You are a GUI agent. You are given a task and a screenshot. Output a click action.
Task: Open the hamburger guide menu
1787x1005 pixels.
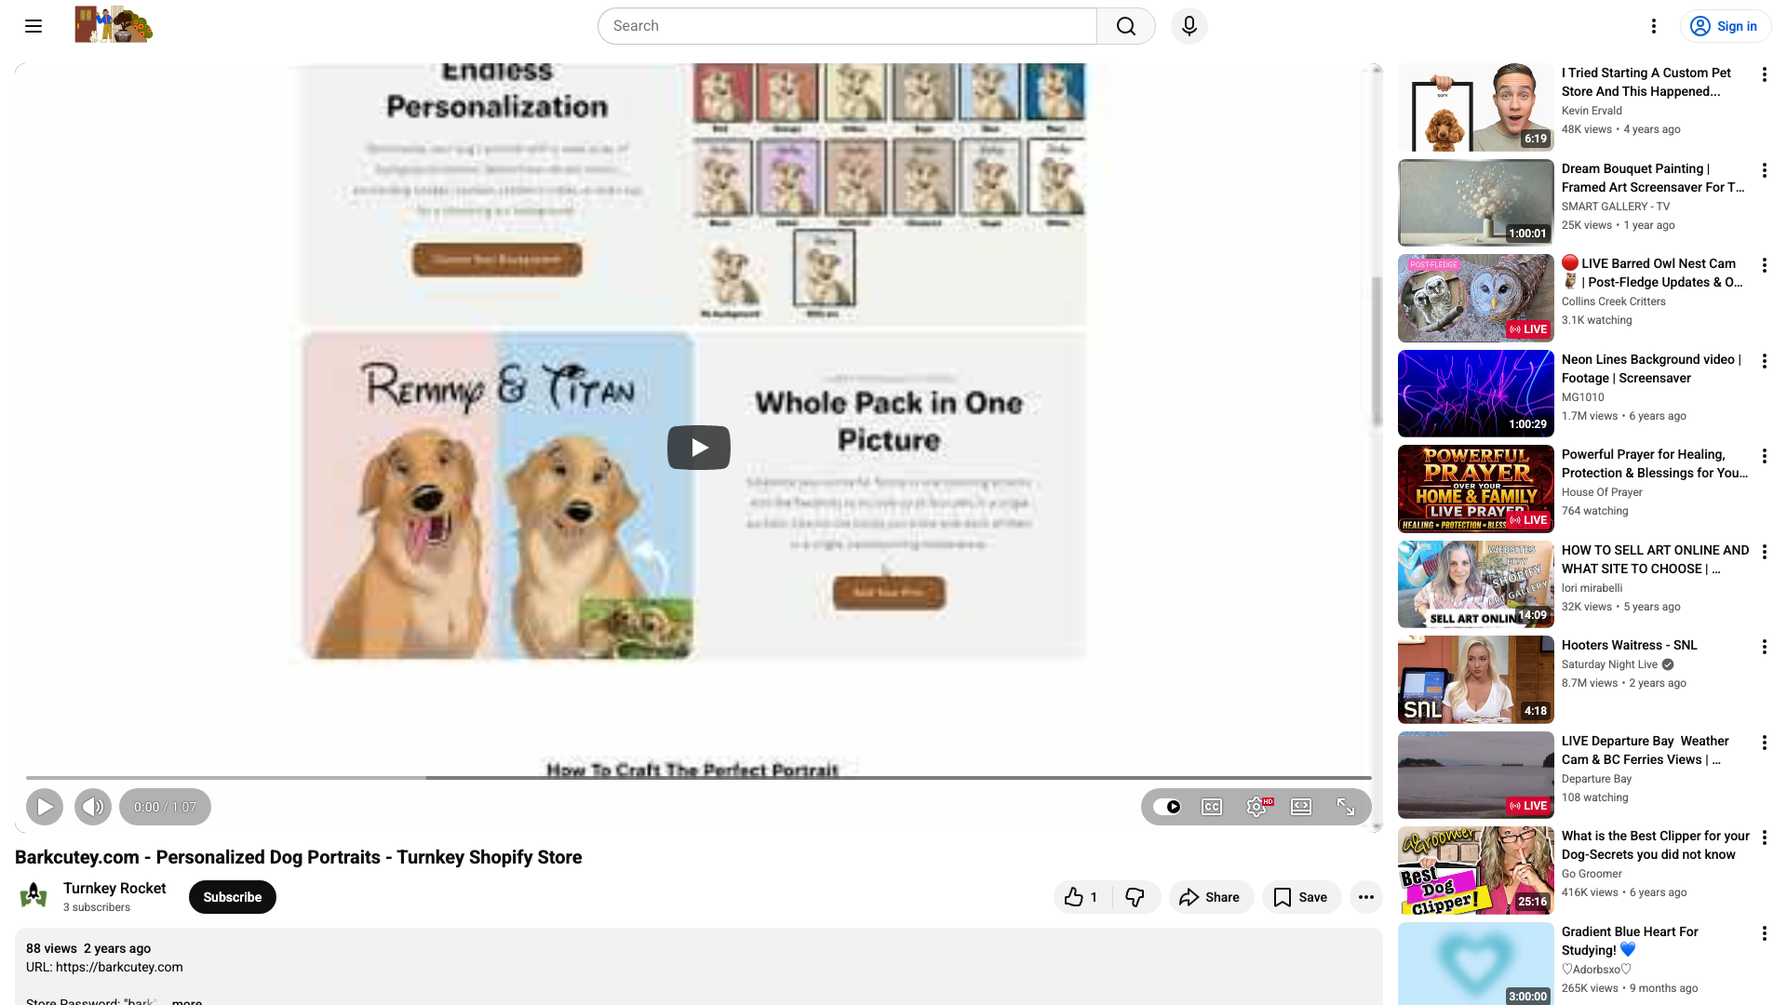tap(34, 26)
